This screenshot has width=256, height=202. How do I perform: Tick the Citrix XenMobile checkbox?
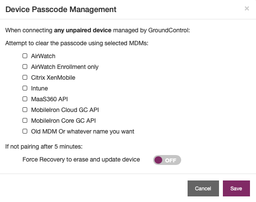click(25, 78)
